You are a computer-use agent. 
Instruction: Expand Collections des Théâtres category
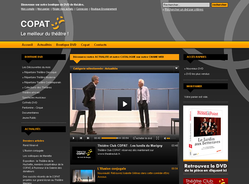click(37, 88)
